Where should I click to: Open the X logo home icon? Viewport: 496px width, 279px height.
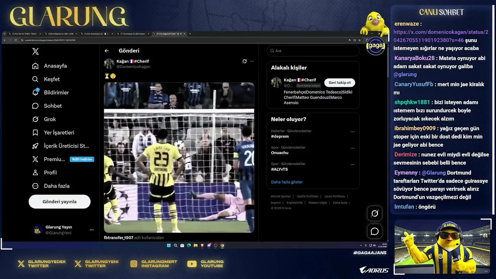(35, 52)
